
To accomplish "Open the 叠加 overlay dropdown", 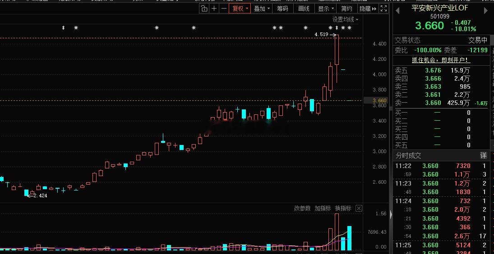I will coord(261,9).
